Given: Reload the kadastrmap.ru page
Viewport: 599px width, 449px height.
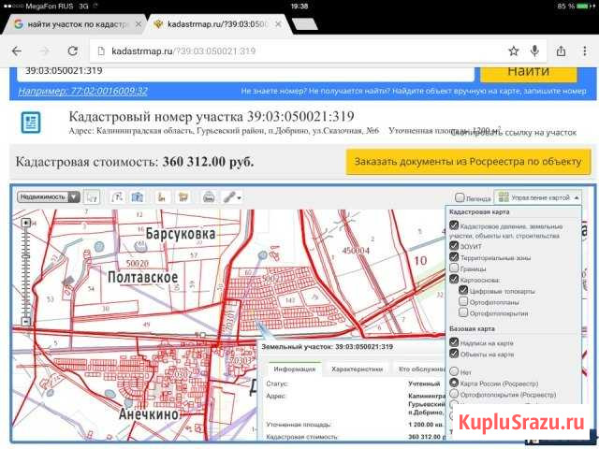Looking at the screenshot, I should [73, 51].
